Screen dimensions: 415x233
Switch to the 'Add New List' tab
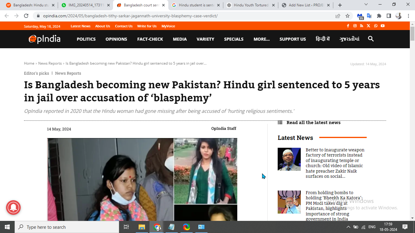(306, 5)
